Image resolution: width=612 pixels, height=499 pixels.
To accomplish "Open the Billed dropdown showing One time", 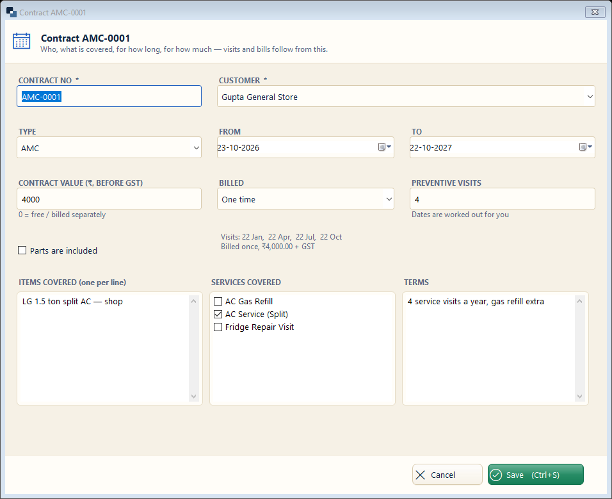I will point(305,199).
